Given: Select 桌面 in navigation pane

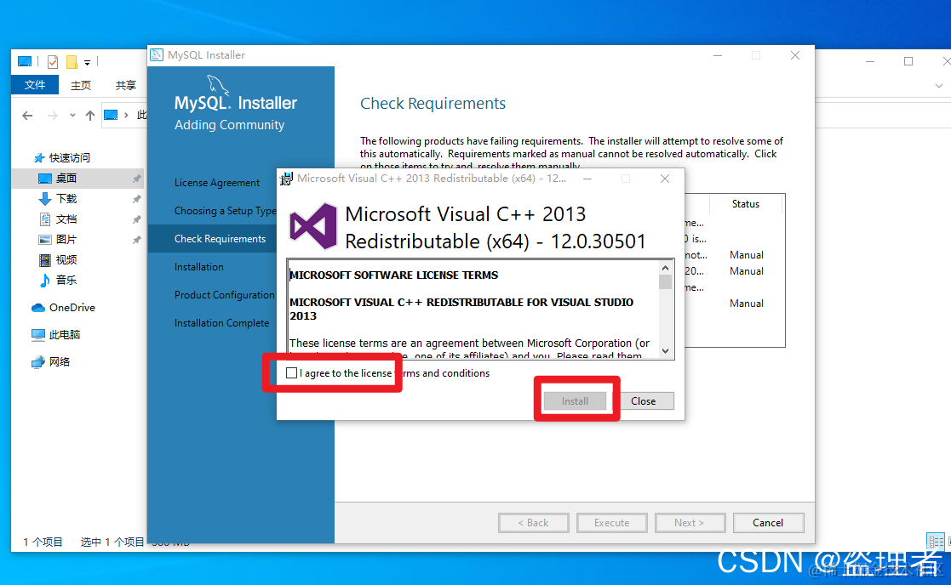Looking at the screenshot, I should coord(77,178).
